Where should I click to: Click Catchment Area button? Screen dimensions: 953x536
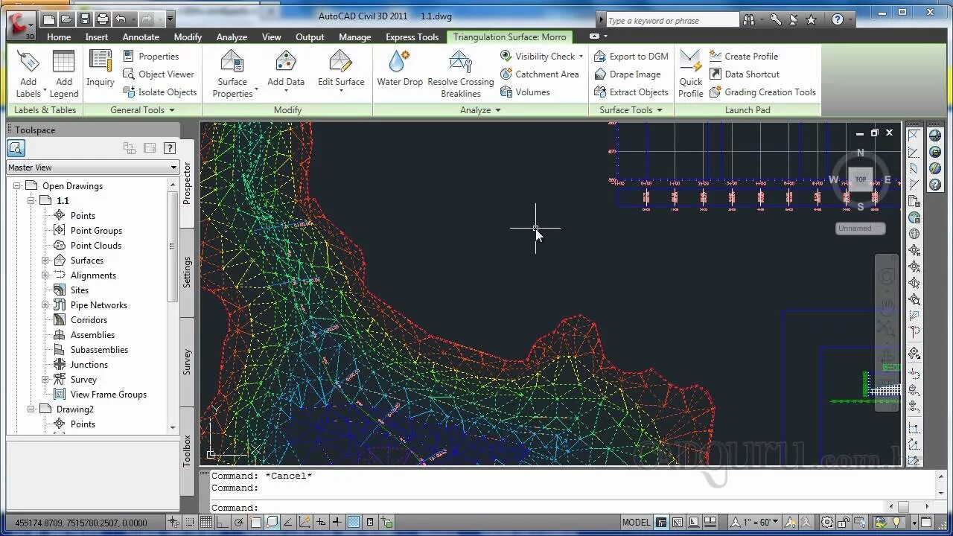pos(539,74)
